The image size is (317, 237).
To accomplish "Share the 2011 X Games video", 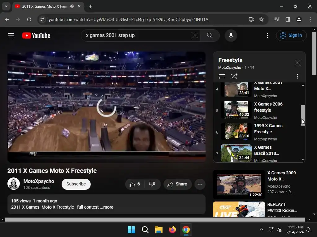I will pos(177,184).
